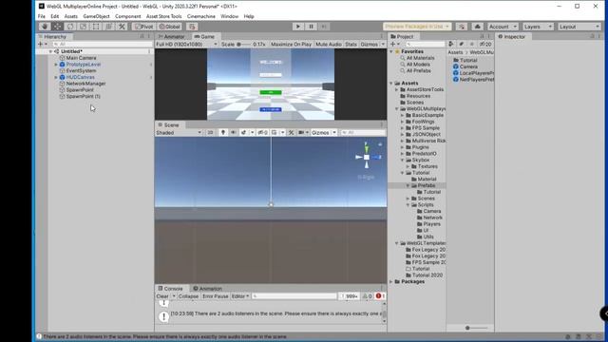Open the GameObject menu
Screen dimensions: 608x342
(96, 16)
